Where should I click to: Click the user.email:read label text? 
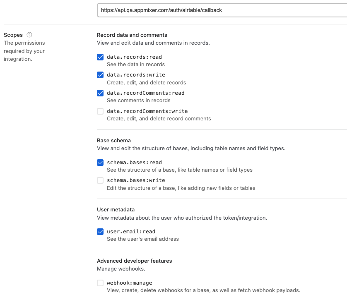pos(131,232)
